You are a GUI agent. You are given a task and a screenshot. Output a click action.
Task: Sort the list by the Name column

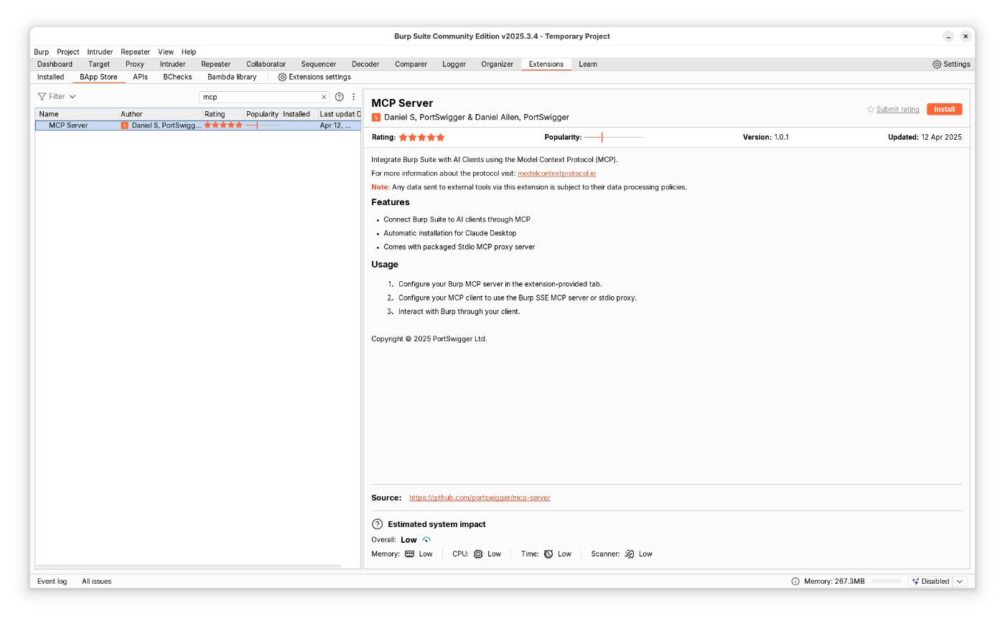pos(77,114)
